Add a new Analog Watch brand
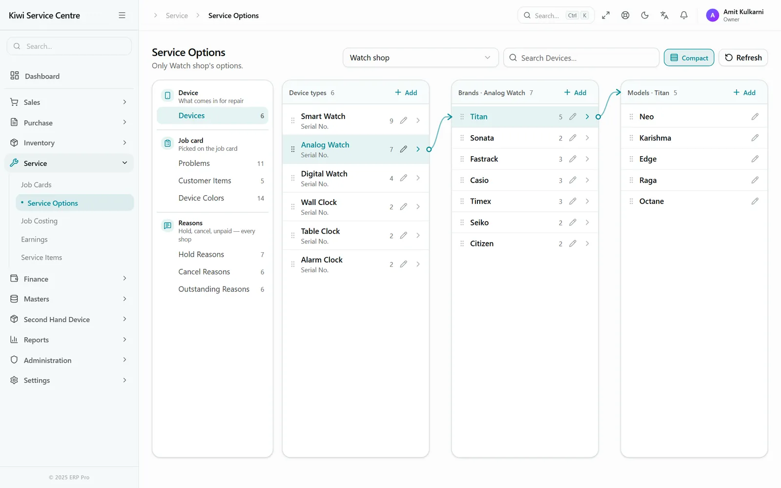 click(x=575, y=93)
